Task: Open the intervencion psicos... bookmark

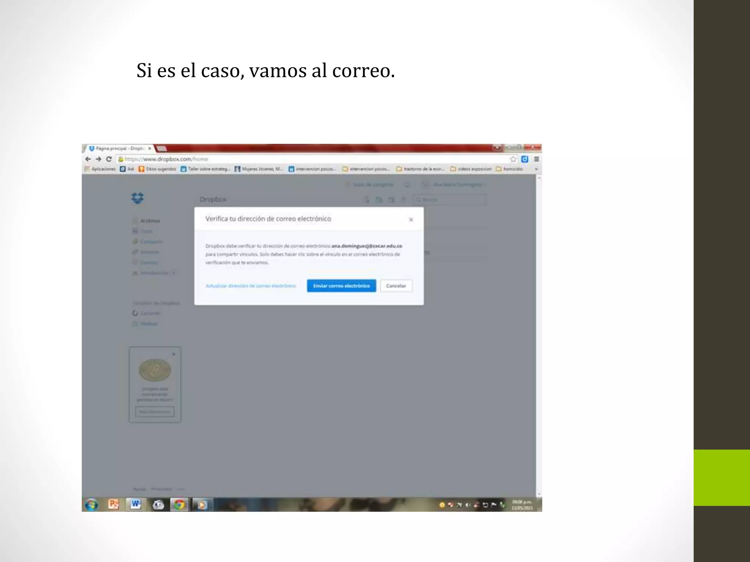Action: click(312, 169)
